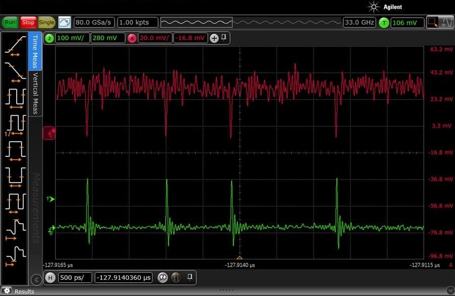
Task: Select the Time Meas tab
Action: tap(35, 52)
